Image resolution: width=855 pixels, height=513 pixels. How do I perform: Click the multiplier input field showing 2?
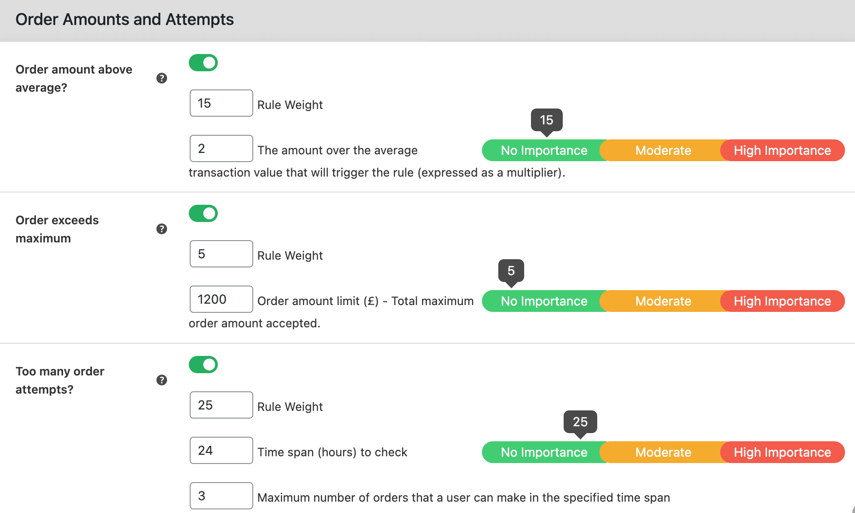click(x=221, y=148)
